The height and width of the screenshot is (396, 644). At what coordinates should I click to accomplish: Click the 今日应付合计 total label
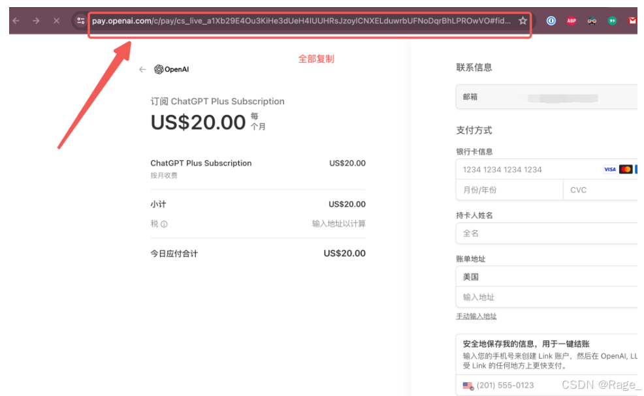point(174,254)
